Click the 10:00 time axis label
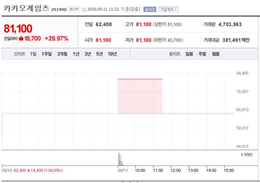 [140, 170]
